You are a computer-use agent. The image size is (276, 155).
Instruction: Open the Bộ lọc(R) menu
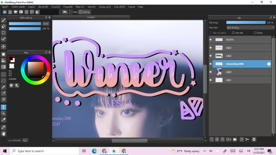43,7
